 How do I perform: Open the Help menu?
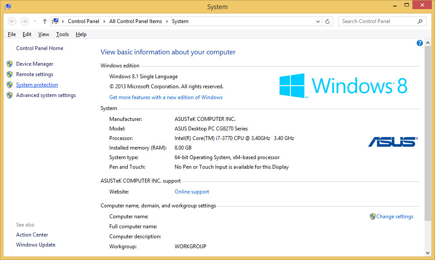coord(81,34)
